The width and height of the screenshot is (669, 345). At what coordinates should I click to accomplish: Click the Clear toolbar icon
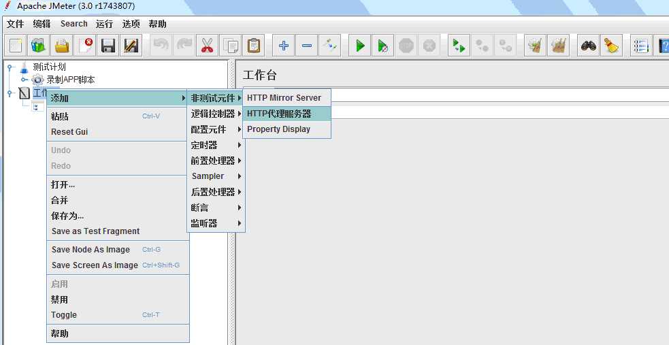click(x=535, y=45)
